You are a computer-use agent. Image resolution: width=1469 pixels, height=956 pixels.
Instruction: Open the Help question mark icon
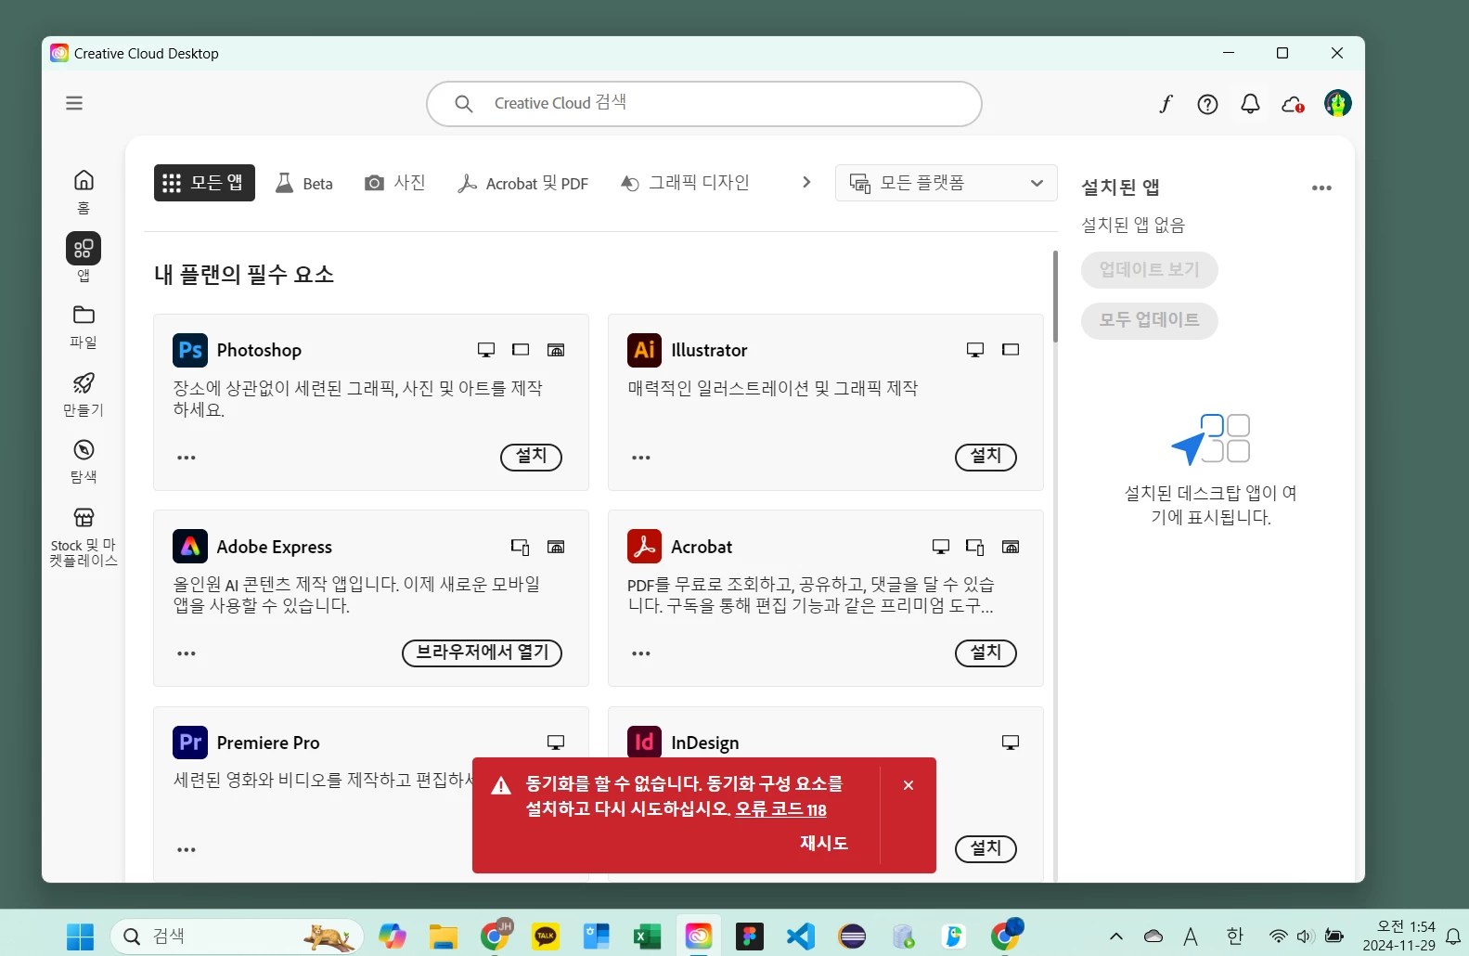[1207, 104]
